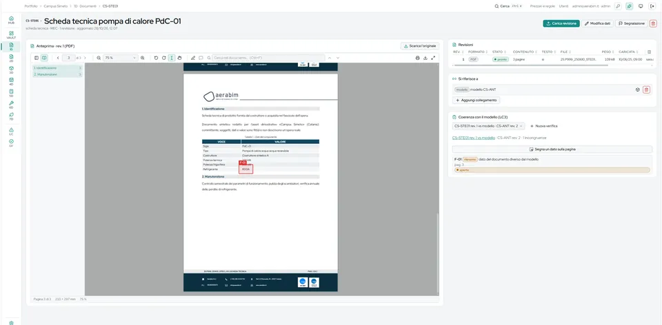The height and width of the screenshot is (325, 662).
Task: Jump to previous search result chevron
Action: click(x=330, y=58)
